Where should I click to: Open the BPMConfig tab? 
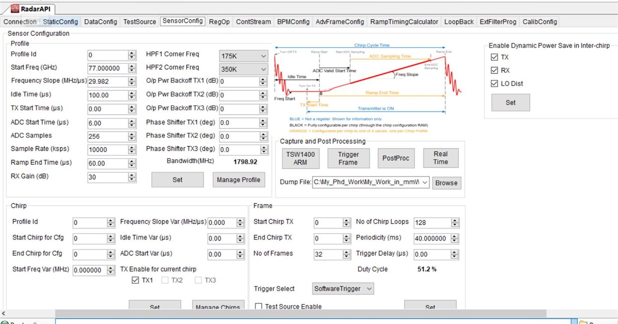coord(293,22)
